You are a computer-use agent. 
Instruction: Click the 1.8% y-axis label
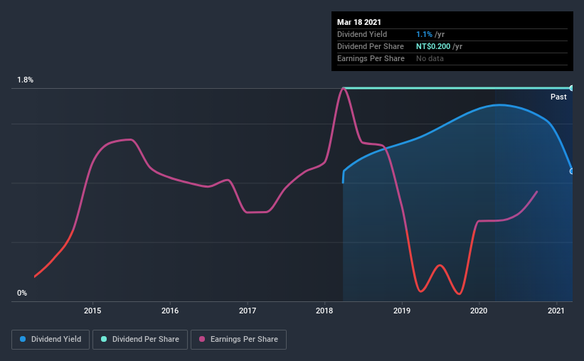pos(26,80)
